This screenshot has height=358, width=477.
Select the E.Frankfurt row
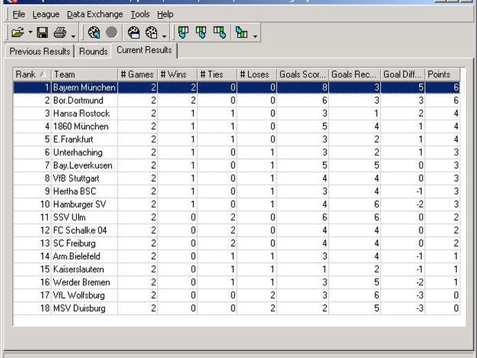[236, 140]
